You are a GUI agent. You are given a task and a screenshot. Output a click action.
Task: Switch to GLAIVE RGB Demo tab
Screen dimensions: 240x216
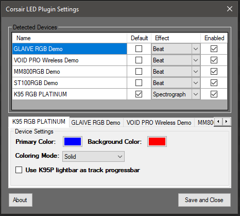click(x=96, y=123)
